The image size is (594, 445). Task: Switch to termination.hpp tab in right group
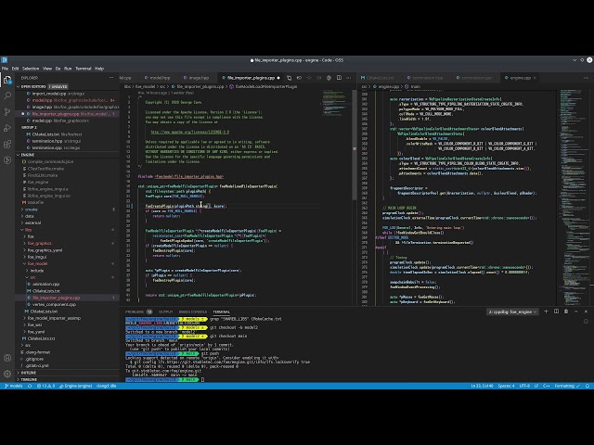(424, 78)
